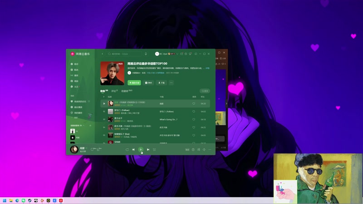Open album link 'What's Going On...?'

pos(168,119)
